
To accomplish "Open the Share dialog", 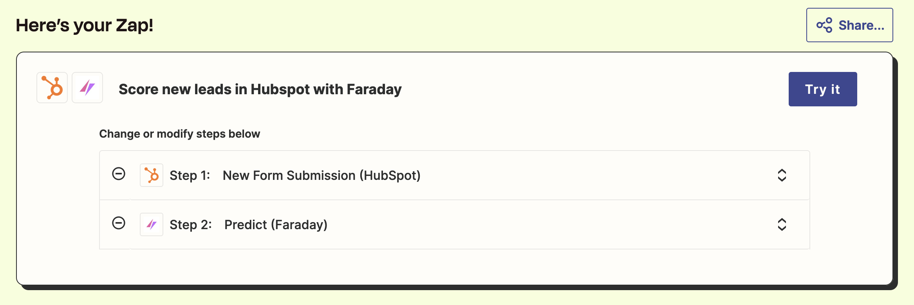I will tap(849, 25).
